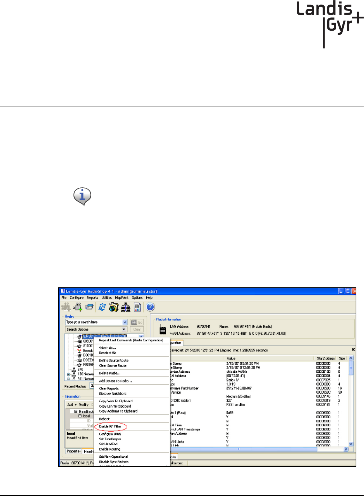The height and width of the screenshot is (496, 364).
Task: Click the mobile radio icon in Radio Information
Action: tap(163, 330)
